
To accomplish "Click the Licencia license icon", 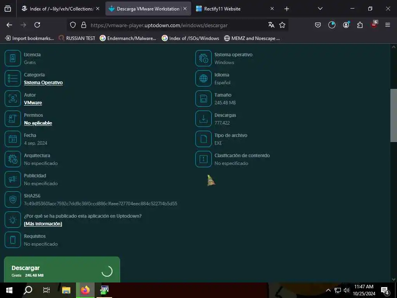I will [13, 58].
